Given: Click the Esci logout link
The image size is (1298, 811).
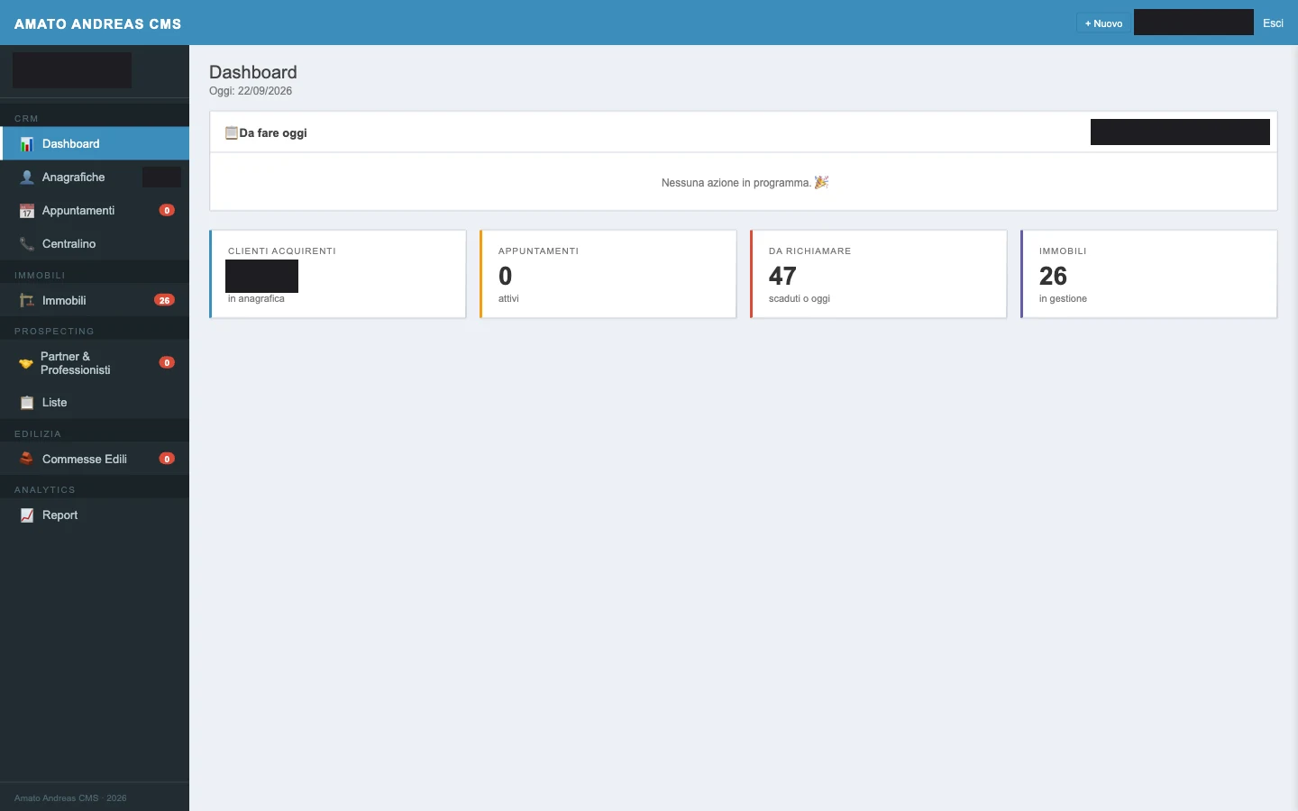Looking at the screenshot, I should pos(1273,23).
